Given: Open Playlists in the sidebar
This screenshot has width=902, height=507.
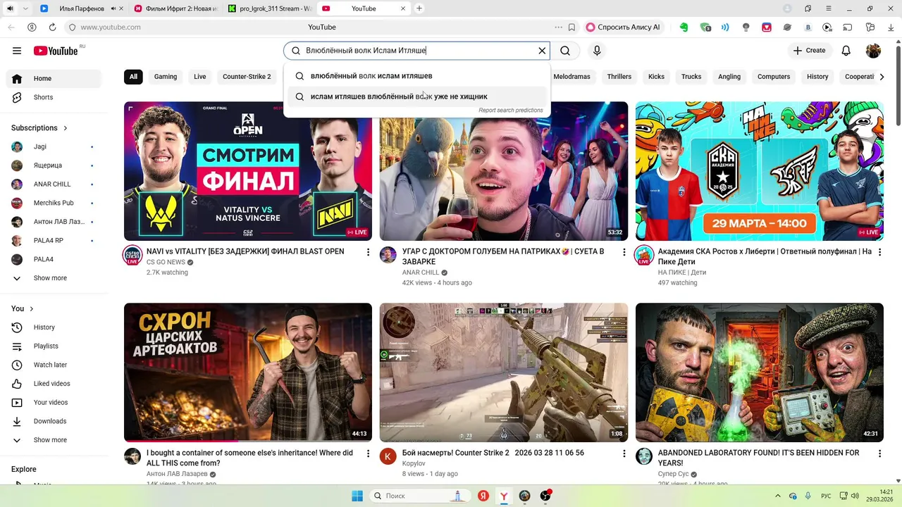Looking at the screenshot, I should click(x=54, y=346).
